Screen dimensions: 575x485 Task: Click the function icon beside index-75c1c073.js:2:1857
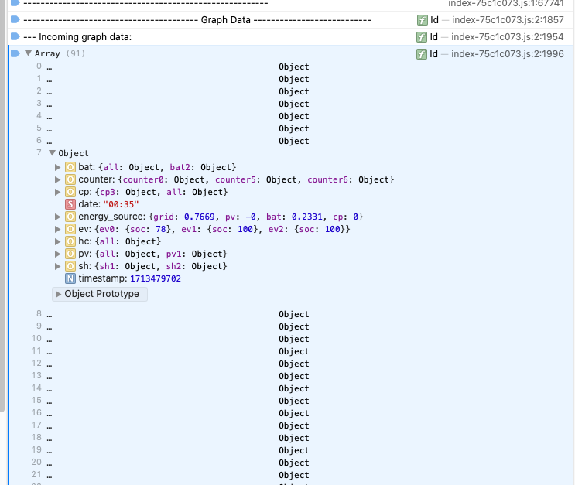pos(422,20)
